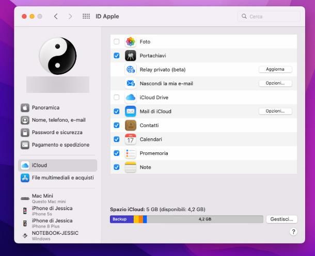Click the Promemoria reminders icon
Image resolution: width=315 pixels, height=256 pixels.
click(130, 153)
